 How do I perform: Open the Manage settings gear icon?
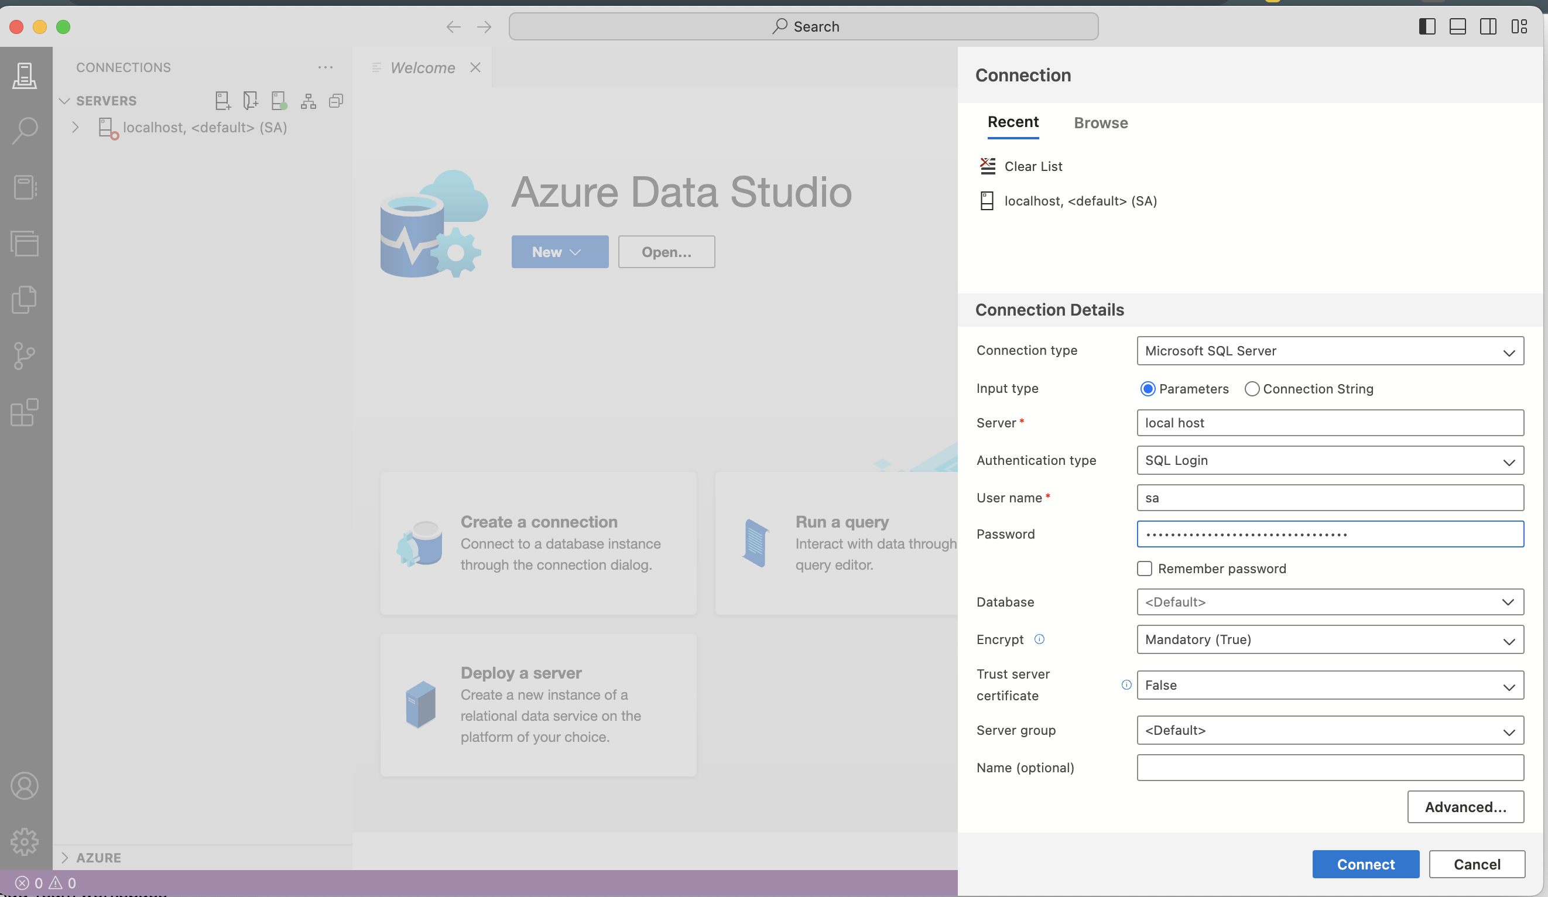[25, 842]
